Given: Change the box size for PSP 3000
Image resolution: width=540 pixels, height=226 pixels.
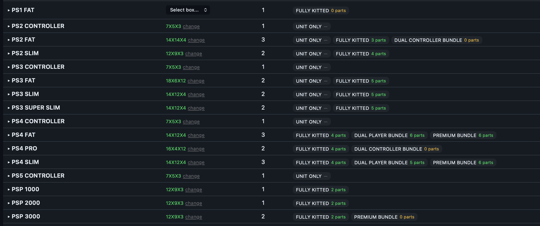Looking at the screenshot, I should (x=193, y=217).
